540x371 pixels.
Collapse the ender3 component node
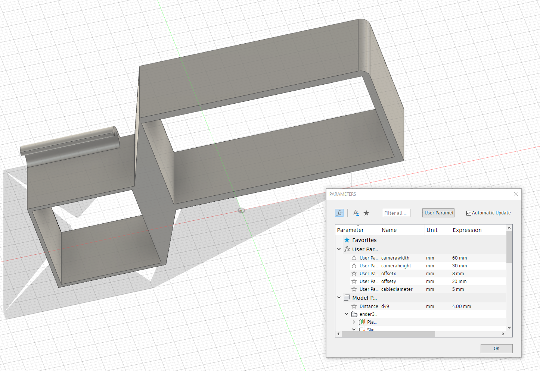[x=347, y=314]
